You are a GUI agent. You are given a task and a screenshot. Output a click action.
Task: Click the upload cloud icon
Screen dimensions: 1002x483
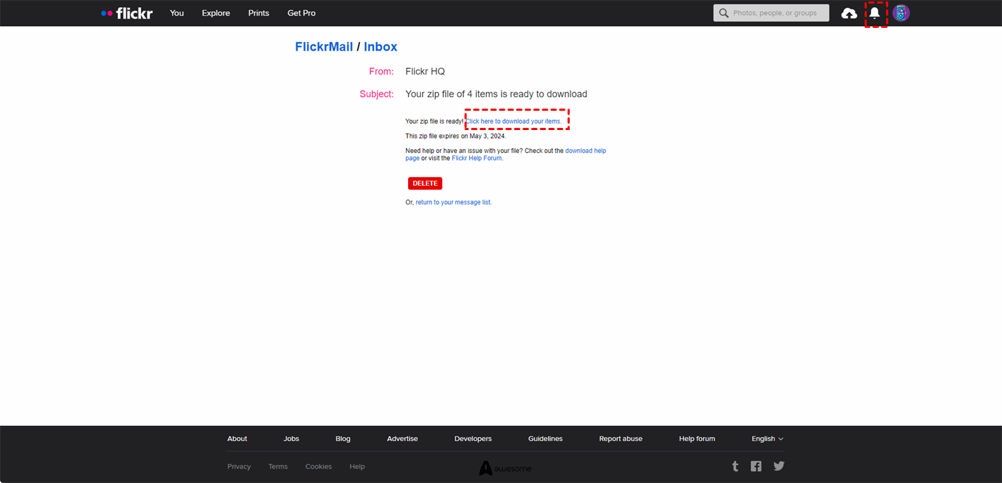click(x=850, y=13)
